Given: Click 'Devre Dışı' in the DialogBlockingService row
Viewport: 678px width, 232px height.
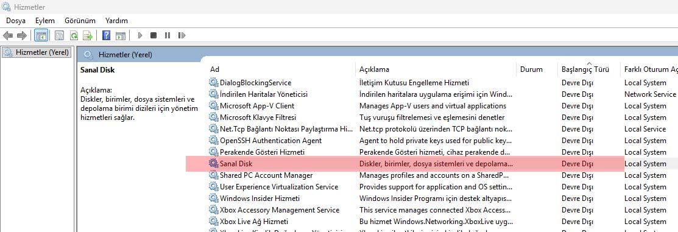Looking at the screenshot, I should (577, 83).
